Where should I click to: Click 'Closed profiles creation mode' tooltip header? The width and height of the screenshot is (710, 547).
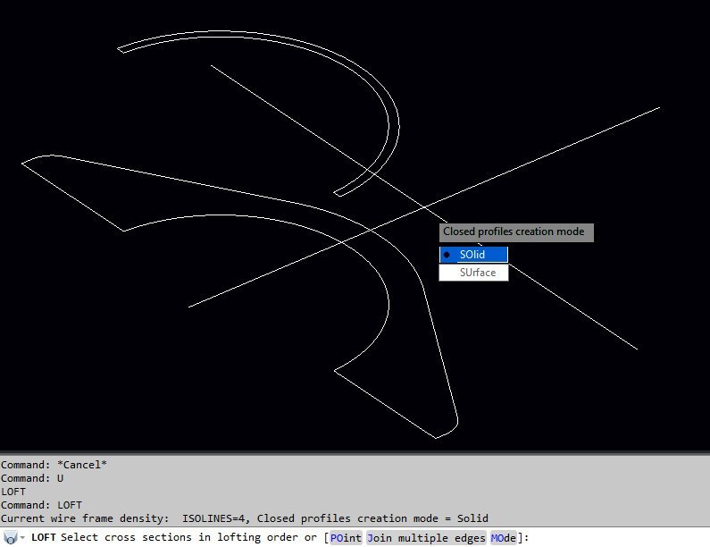[x=516, y=232]
